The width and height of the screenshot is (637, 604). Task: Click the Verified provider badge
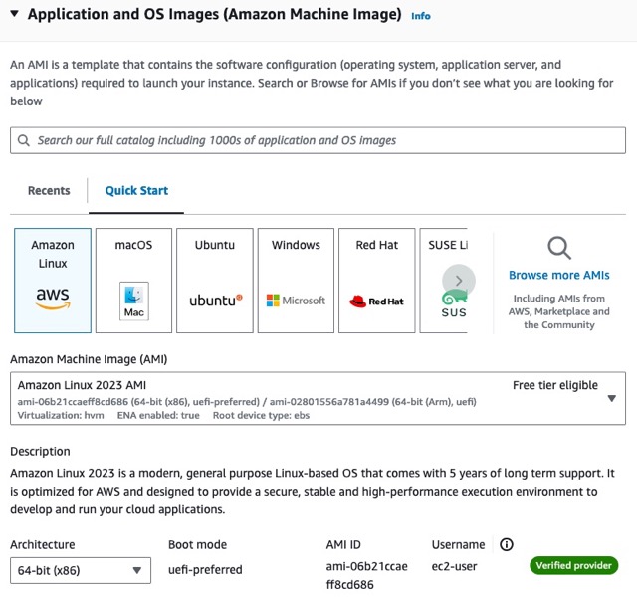click(x=573, y=565)
